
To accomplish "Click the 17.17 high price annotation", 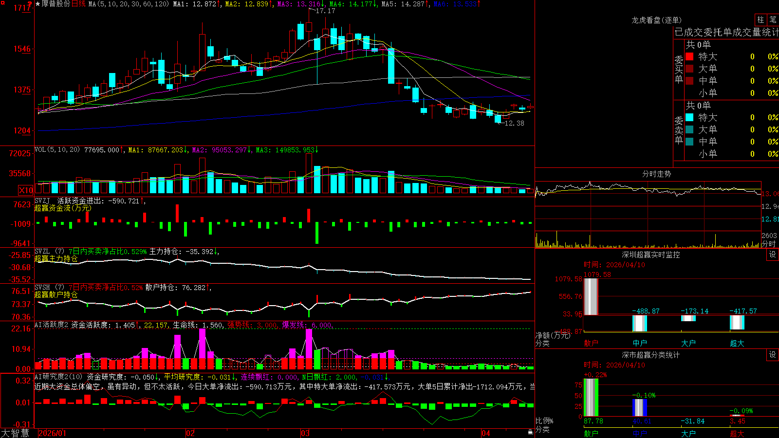I will (x=325, y=11).
